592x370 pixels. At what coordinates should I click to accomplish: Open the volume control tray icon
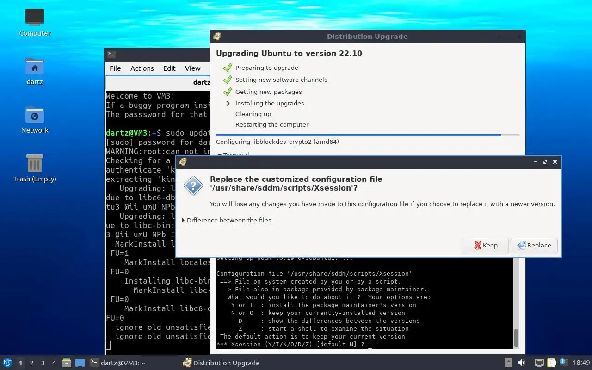point(522,363)
